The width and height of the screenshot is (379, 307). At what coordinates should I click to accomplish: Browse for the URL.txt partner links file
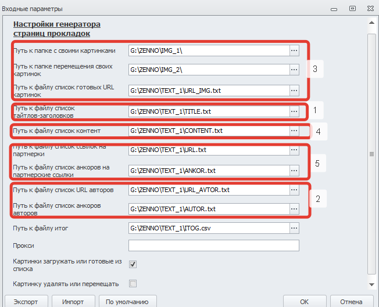pos(294,150)
